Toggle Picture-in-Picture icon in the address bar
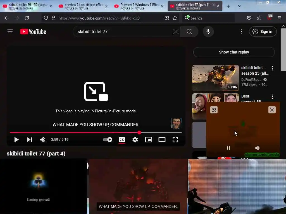The height and width of the screenshot is (214, 286). click(167, 18)
